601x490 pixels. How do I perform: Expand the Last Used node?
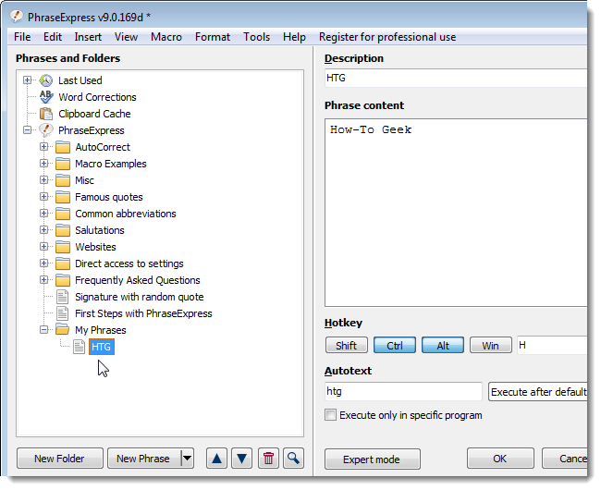pyautogui.click(x=27, y=80)
